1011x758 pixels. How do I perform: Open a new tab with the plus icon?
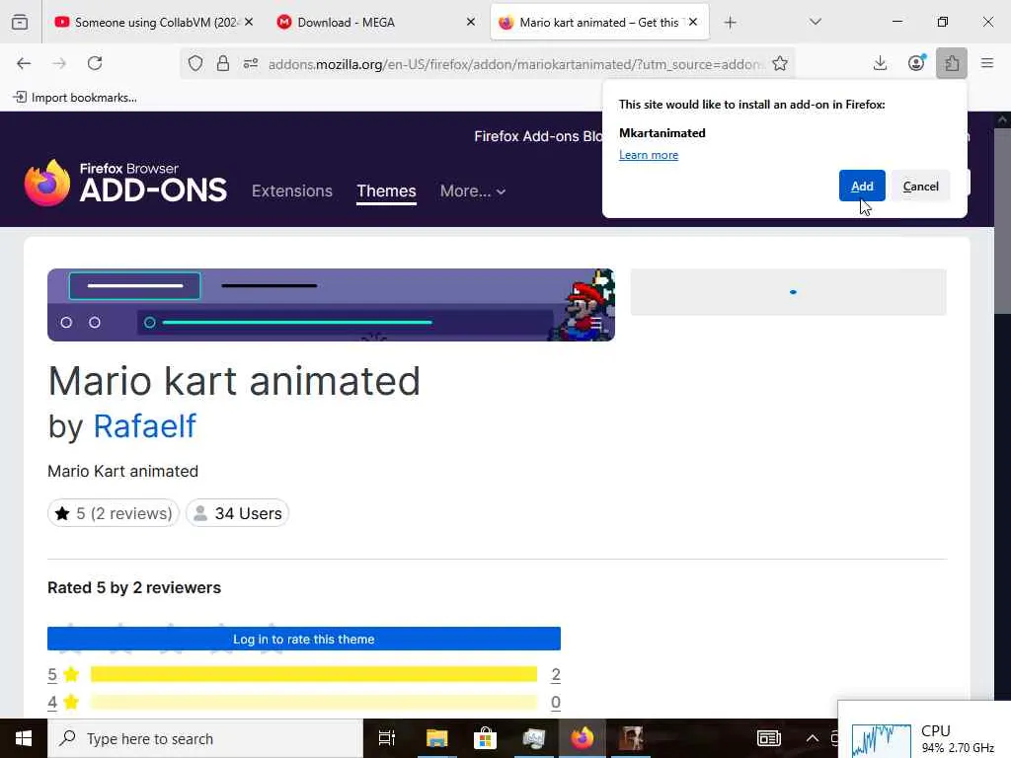tap(730, 23)
